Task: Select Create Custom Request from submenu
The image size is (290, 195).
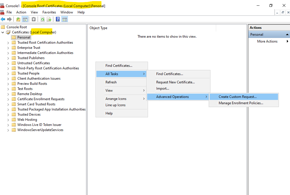Action: 244,97
